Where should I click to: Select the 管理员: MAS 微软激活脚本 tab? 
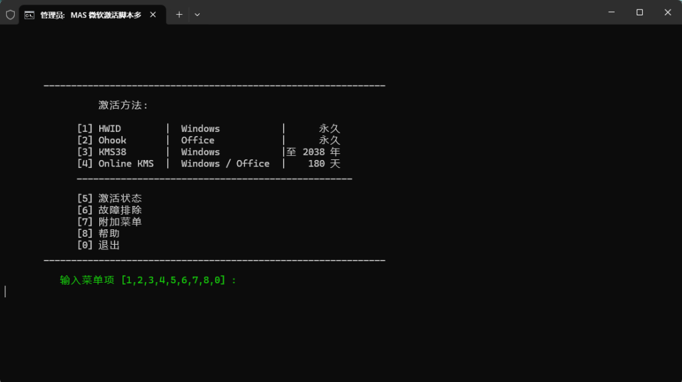[91, 14]
